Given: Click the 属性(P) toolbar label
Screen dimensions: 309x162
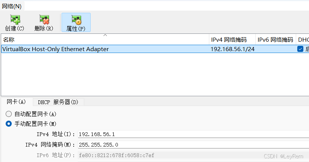Looking at the screenshot, I should point(76,29).
